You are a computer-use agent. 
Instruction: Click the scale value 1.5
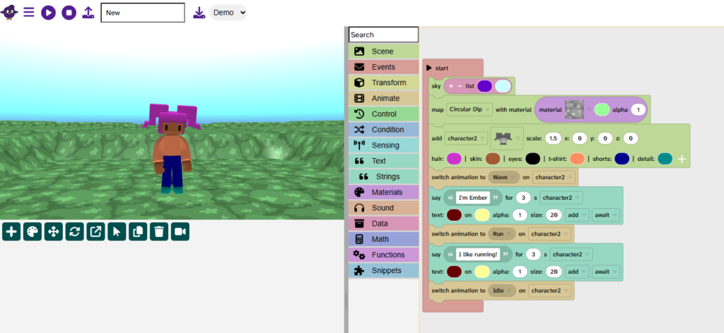[552, 138]
